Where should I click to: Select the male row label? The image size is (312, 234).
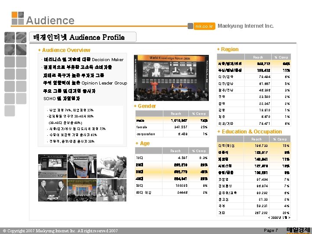[140, 120]
